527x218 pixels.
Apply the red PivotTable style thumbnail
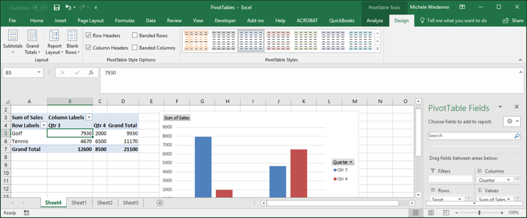(279, 40)
